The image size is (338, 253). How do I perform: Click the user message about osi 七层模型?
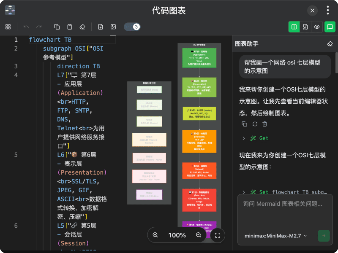(285, 67)
